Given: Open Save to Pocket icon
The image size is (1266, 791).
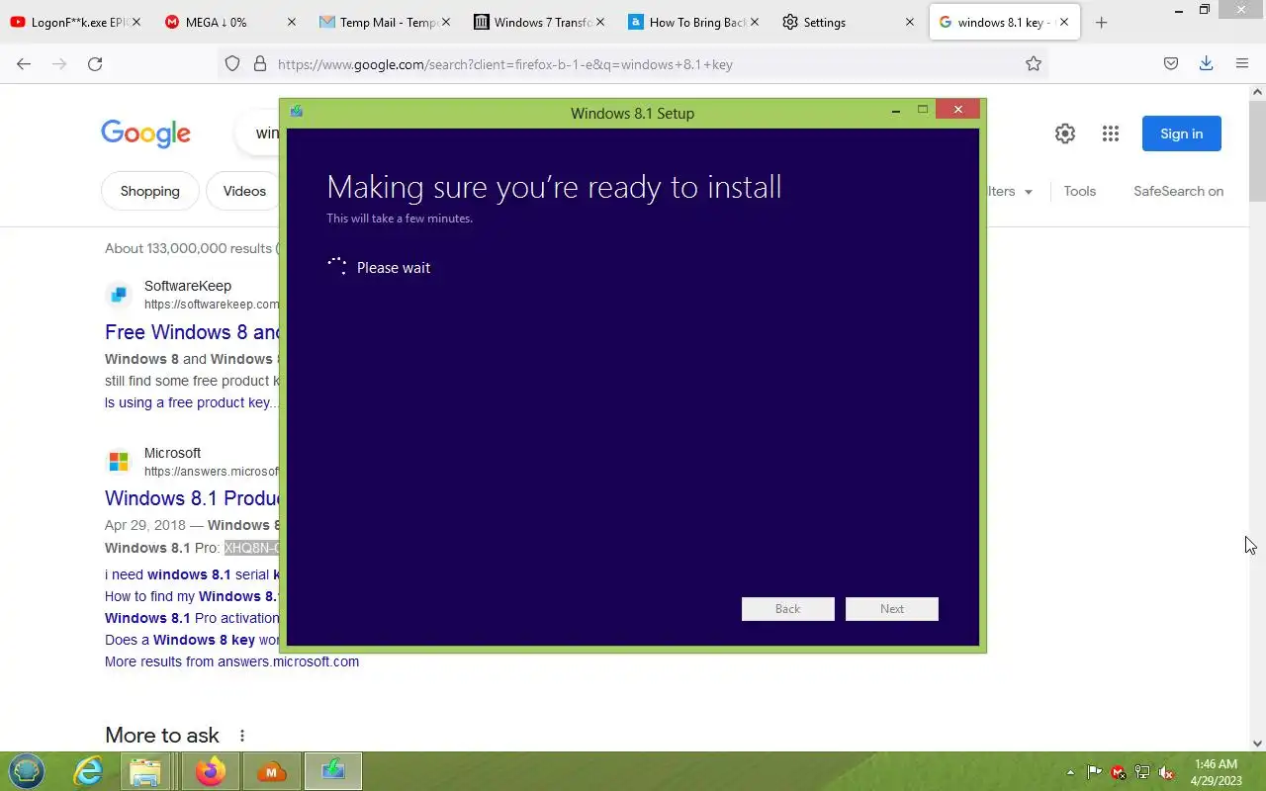Looking at the screenshot, I should coord(1171,63).
